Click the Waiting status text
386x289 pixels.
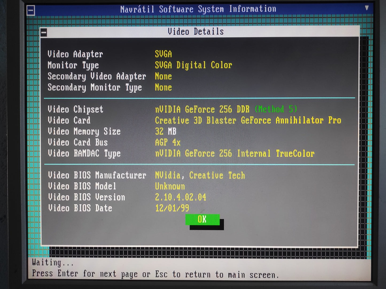(52, 263)
